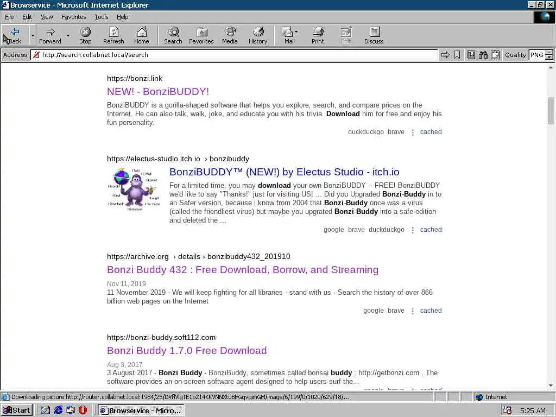Screen dimensions: 556x417
Task: Click the scrollbar down arrow
Action: click(x=551, y=386)
